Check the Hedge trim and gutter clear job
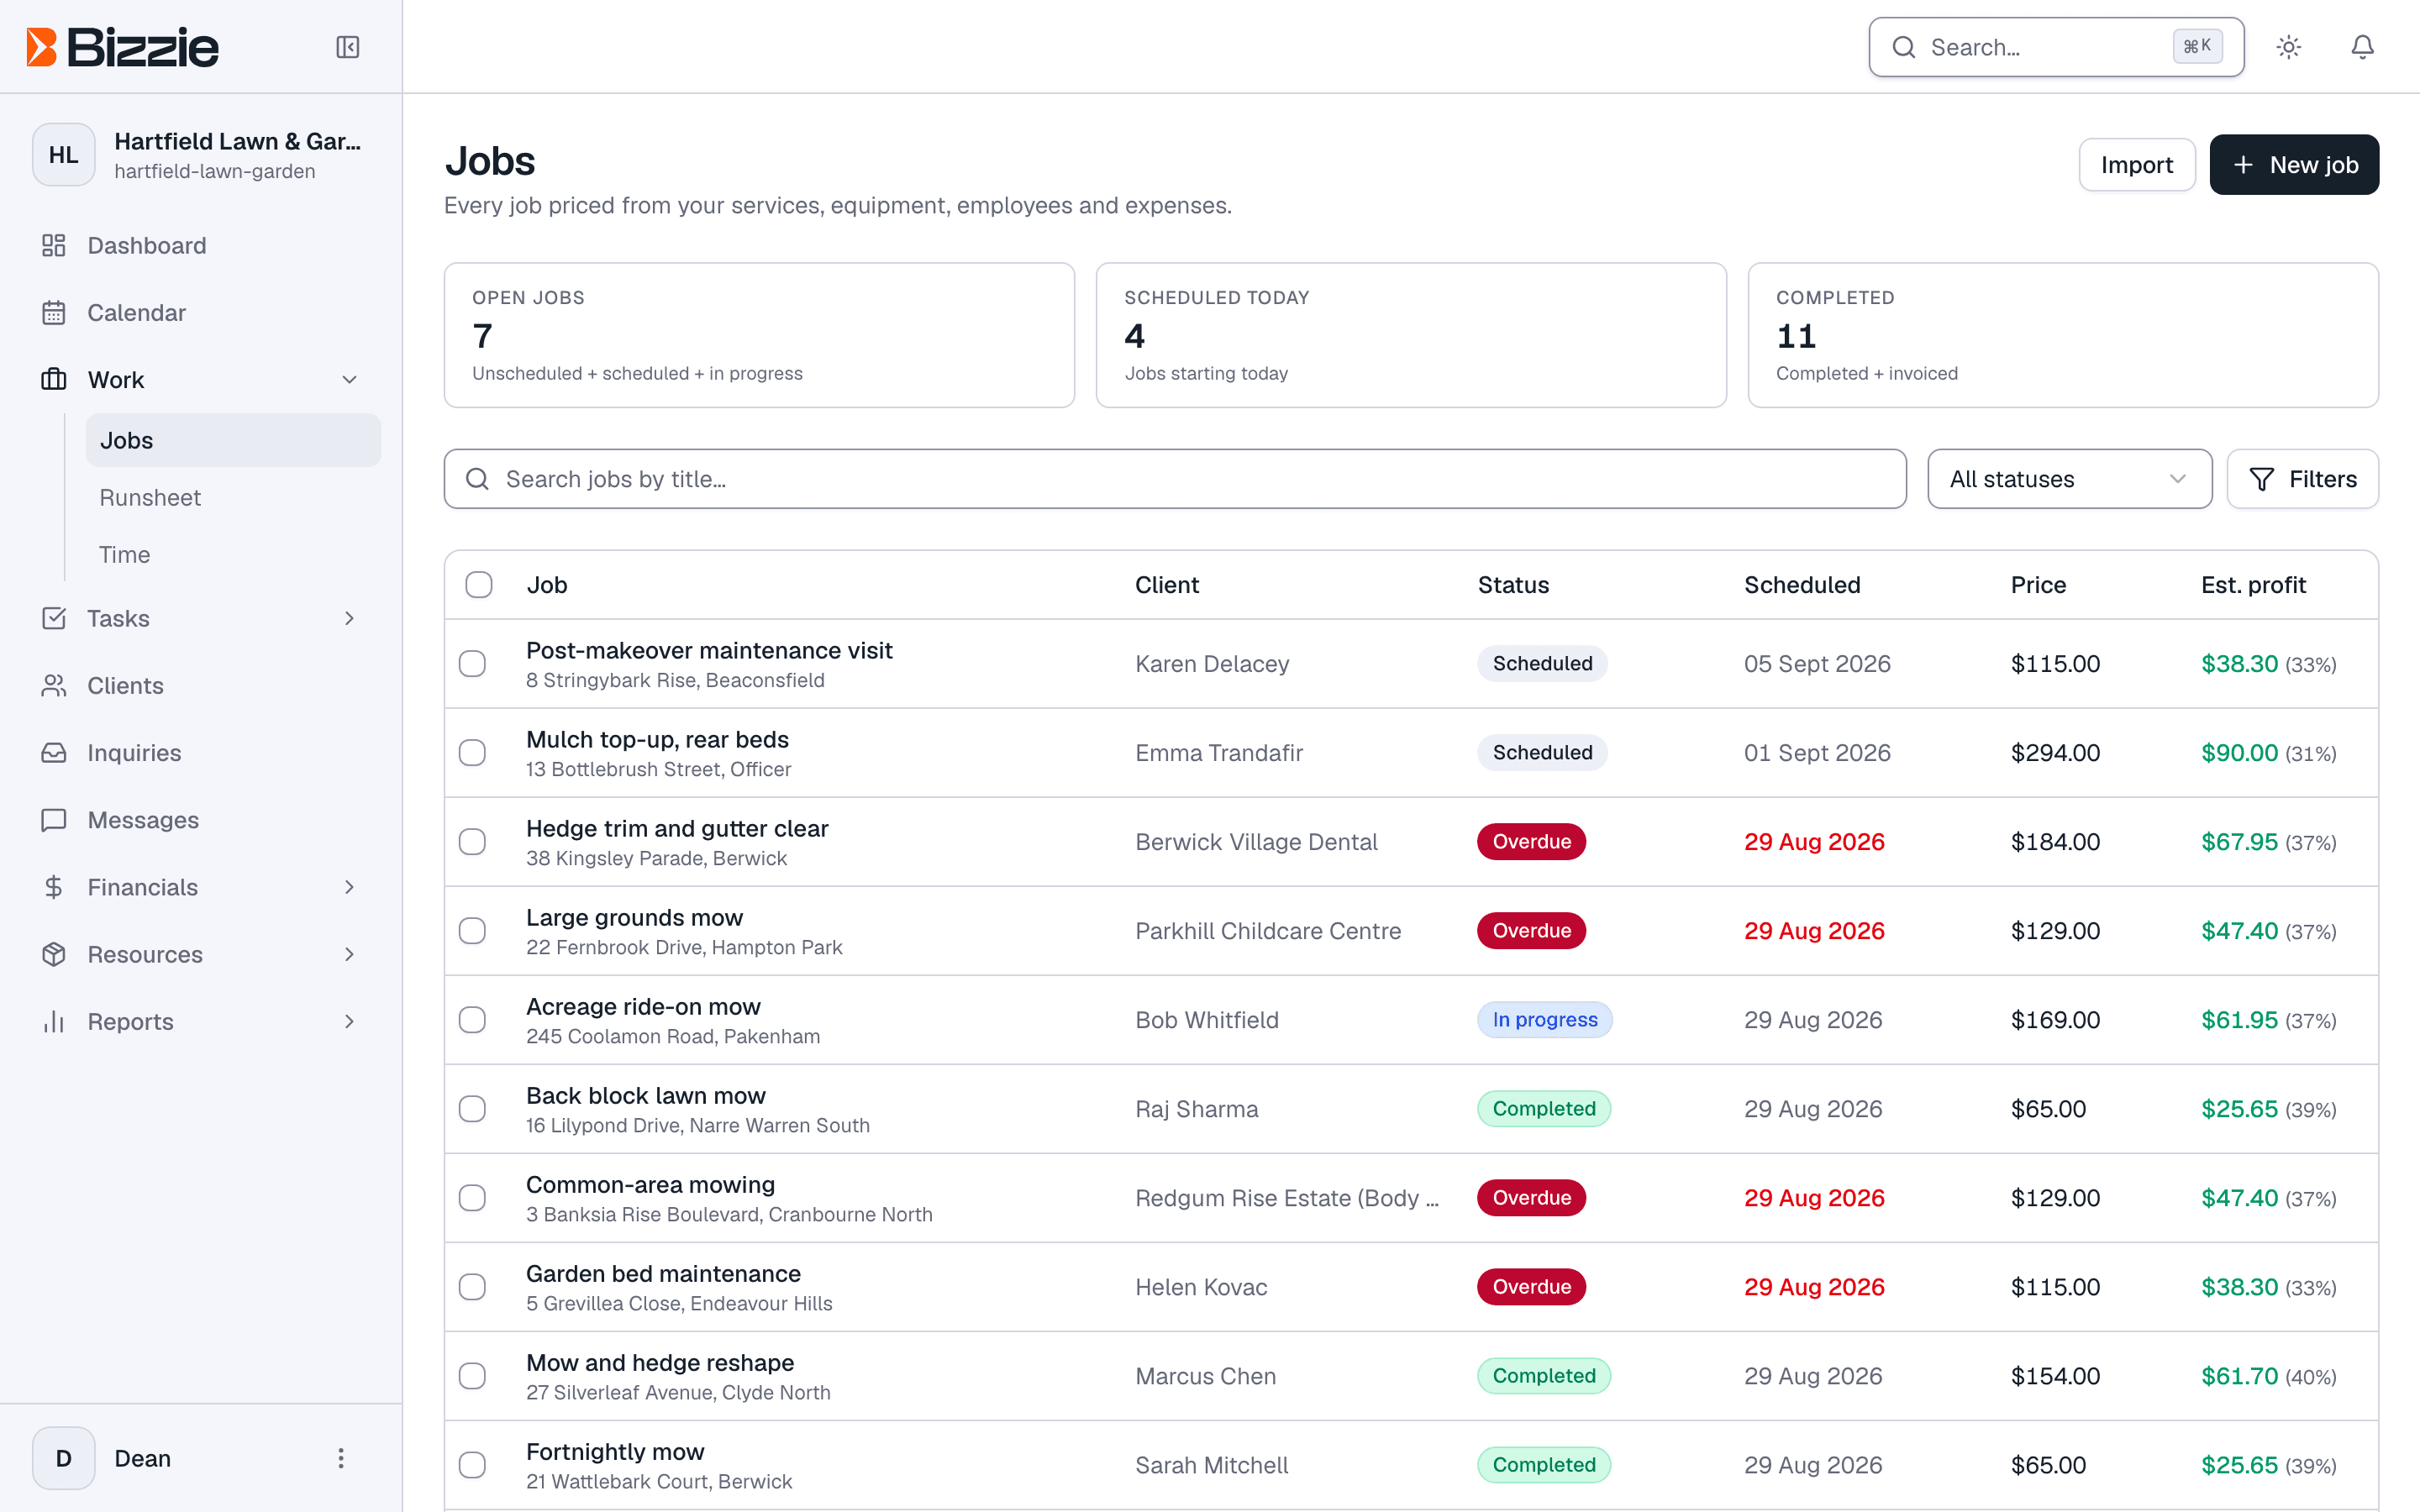 [x=472, y=842]
